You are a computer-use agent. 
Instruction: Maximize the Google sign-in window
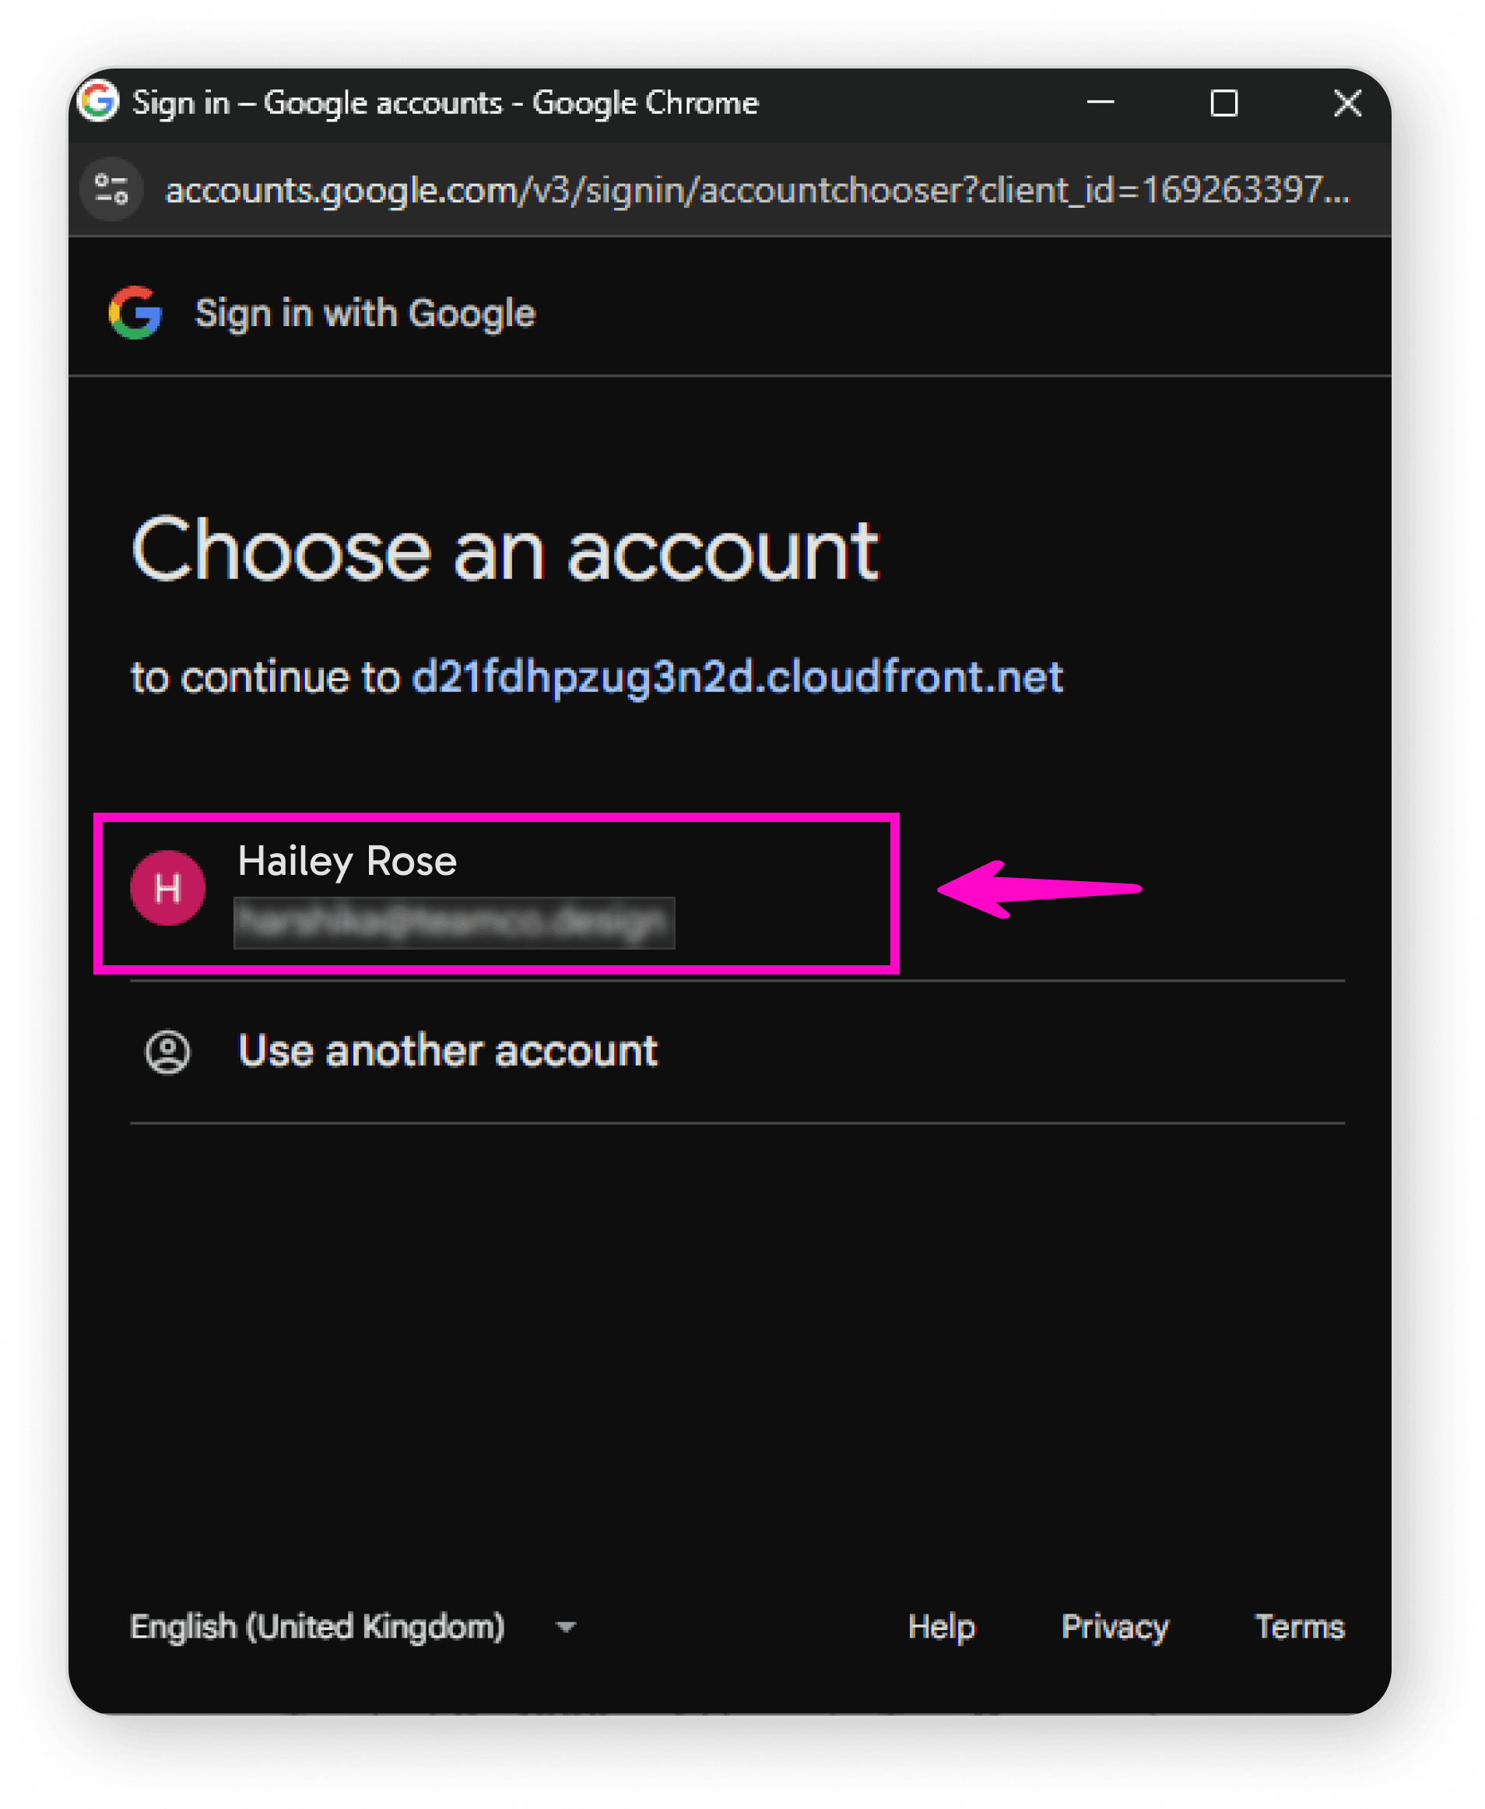1224,103
